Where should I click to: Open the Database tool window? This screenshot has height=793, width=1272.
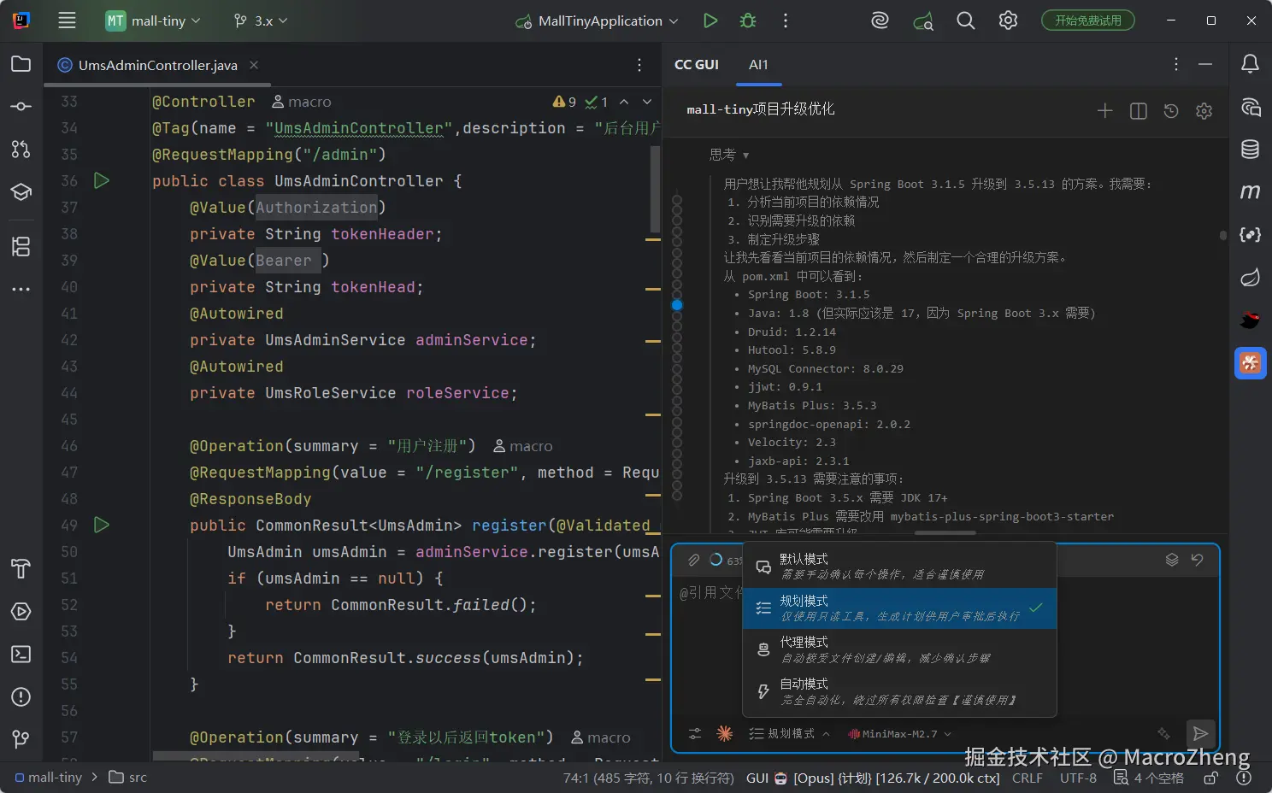click(1250, 149)
